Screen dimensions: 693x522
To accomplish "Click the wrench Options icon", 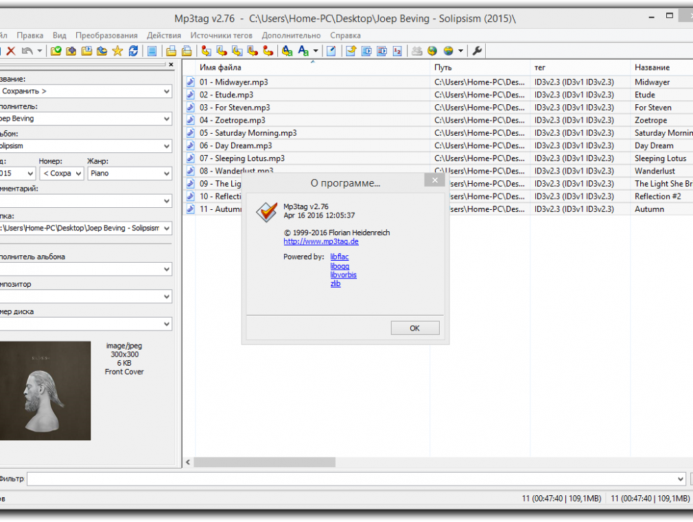I will tap(477, 51).
